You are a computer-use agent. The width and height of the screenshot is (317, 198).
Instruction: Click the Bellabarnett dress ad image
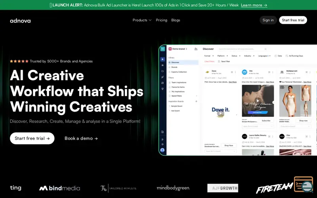(295, 101)
